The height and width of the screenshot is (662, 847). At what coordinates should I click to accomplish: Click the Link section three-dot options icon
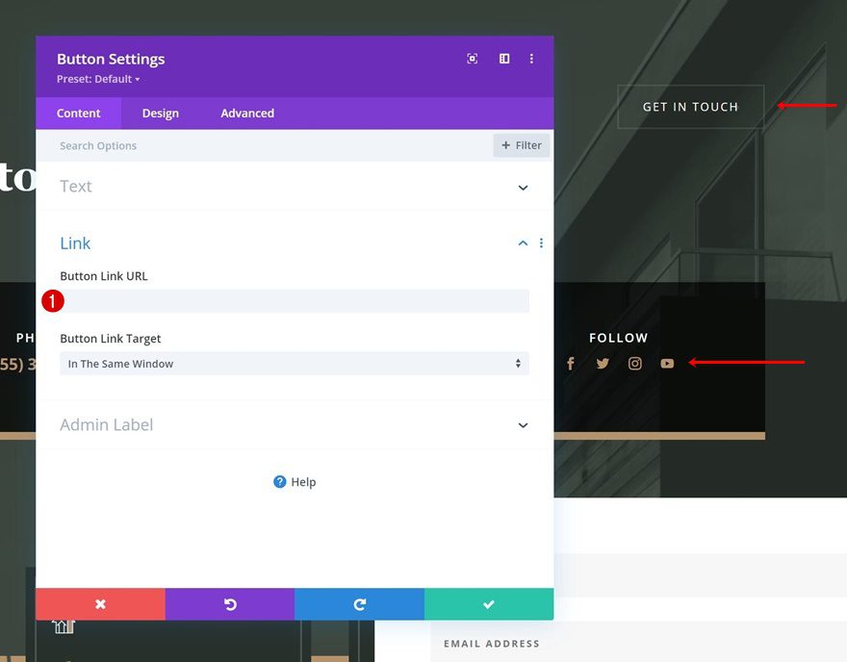[x=541, y=243]
